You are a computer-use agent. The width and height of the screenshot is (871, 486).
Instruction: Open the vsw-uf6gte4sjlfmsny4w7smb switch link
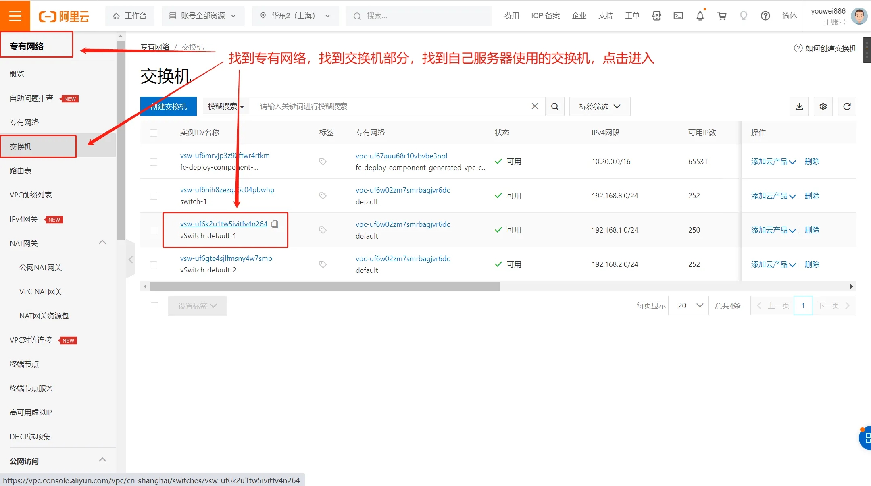point(226,258)
